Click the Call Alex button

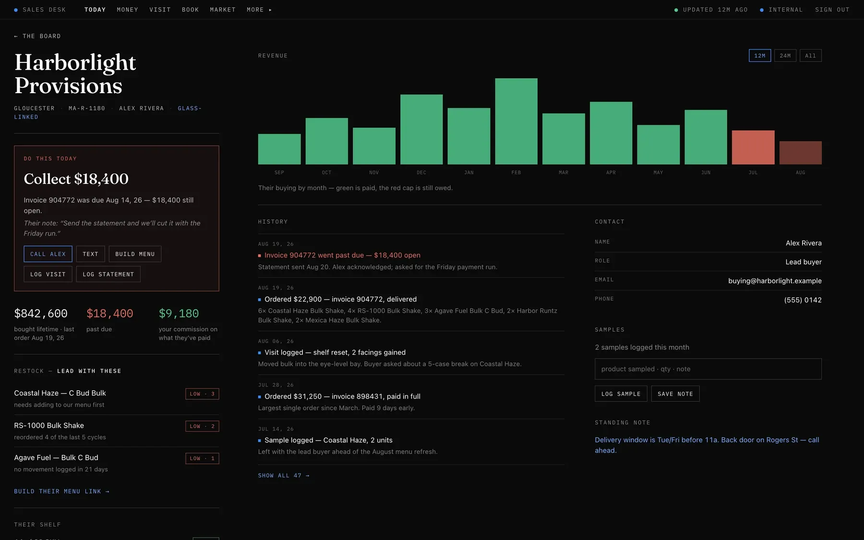[x=48, y=254]
